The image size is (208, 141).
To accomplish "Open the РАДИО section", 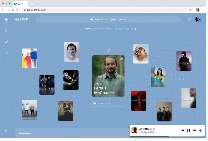I will 121,29.
